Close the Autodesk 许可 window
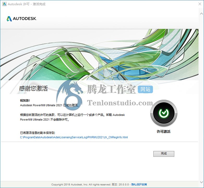The image size is (204, 188). (200, 4)
